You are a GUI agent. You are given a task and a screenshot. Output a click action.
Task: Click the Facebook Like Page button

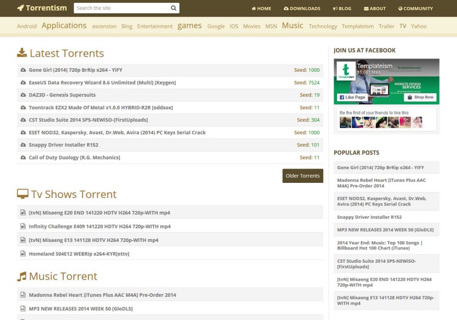coord(353,97)
